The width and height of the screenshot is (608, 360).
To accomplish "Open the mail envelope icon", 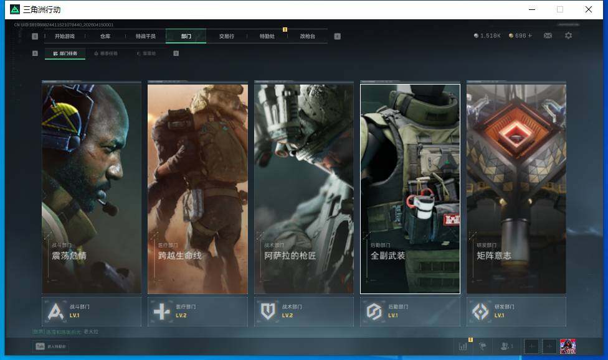I will pos(548,35).
